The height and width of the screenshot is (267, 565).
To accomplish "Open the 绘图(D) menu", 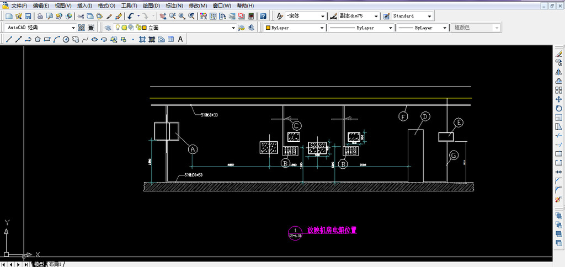I will (x=151, y=6).
